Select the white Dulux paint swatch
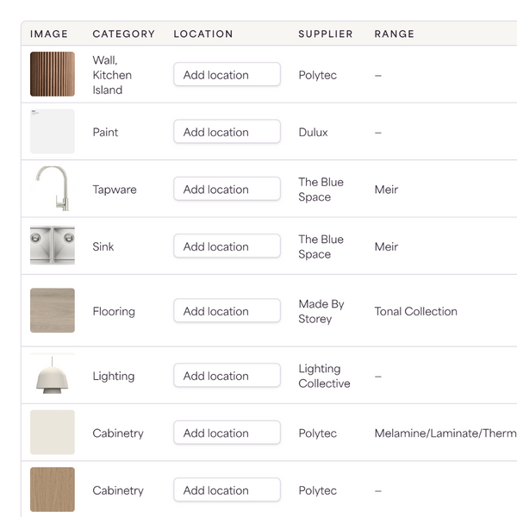Viewport: 517px width, 517px height. 53,131
